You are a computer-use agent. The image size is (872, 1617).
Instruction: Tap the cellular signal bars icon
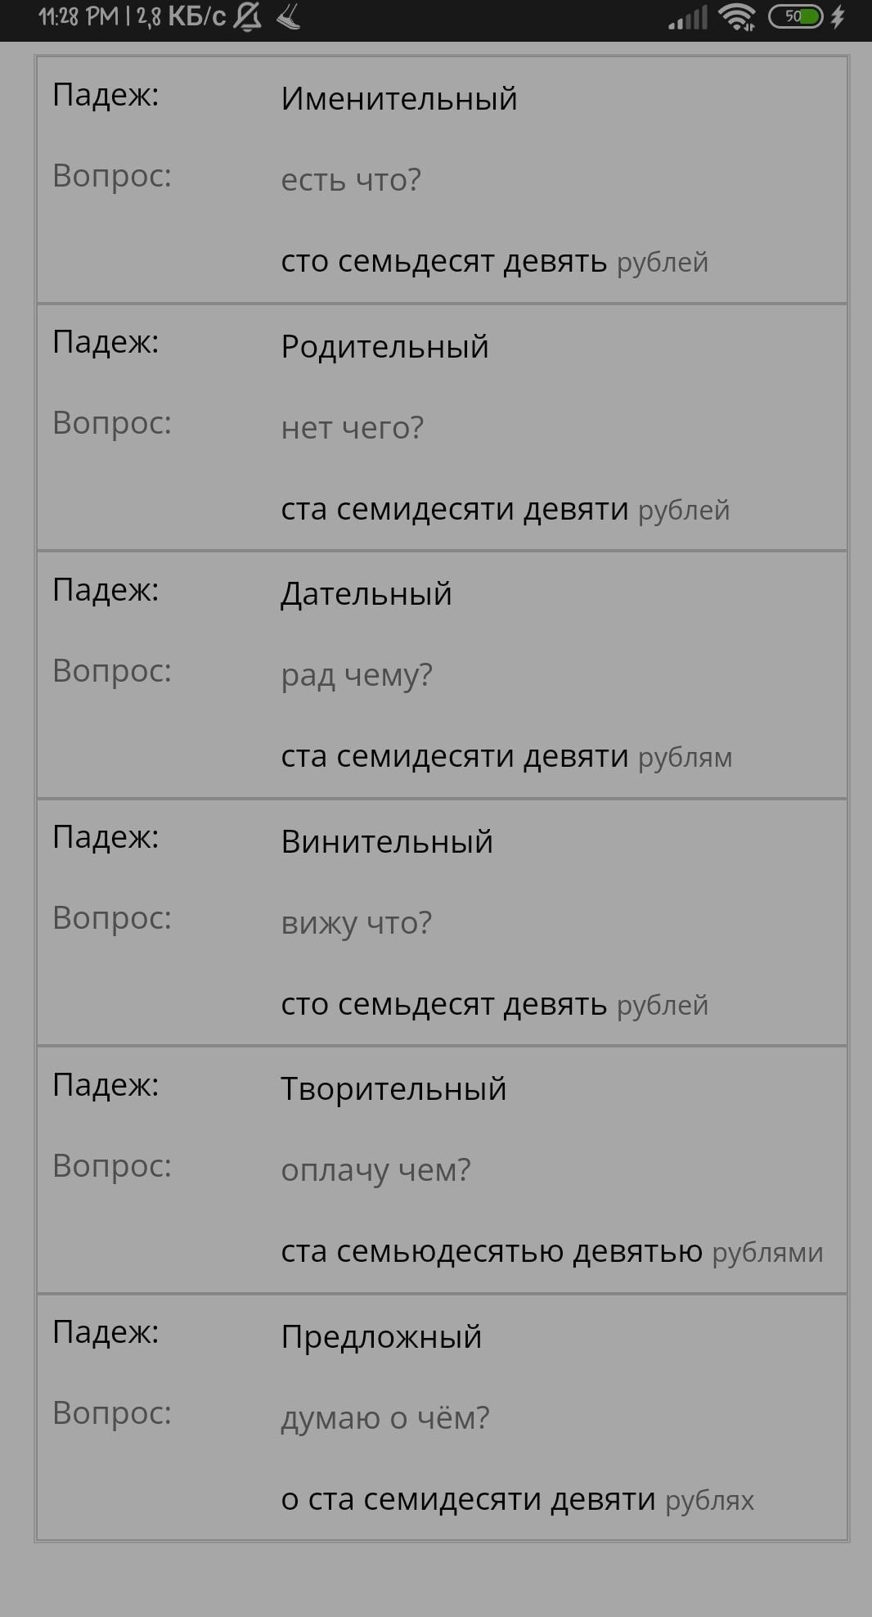tap(688, 18)
